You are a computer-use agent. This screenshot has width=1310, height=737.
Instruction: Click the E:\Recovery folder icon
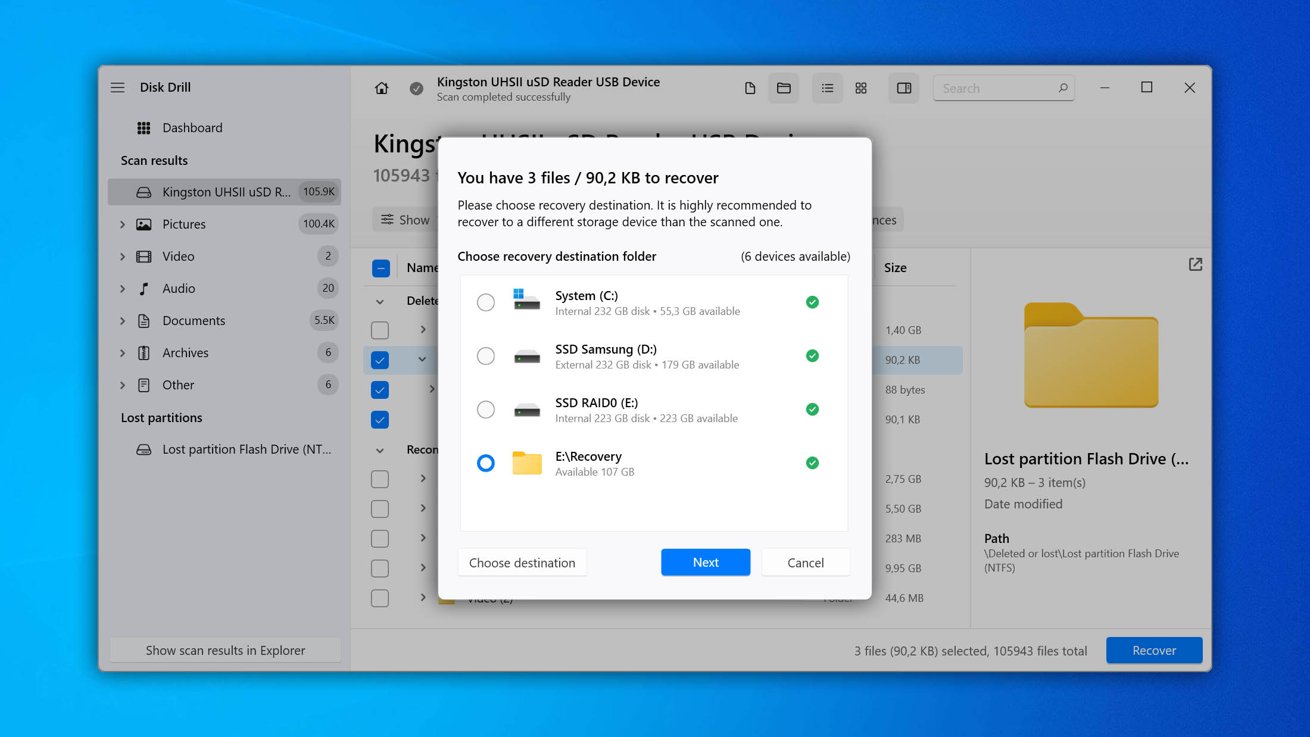tap(527, 463)
